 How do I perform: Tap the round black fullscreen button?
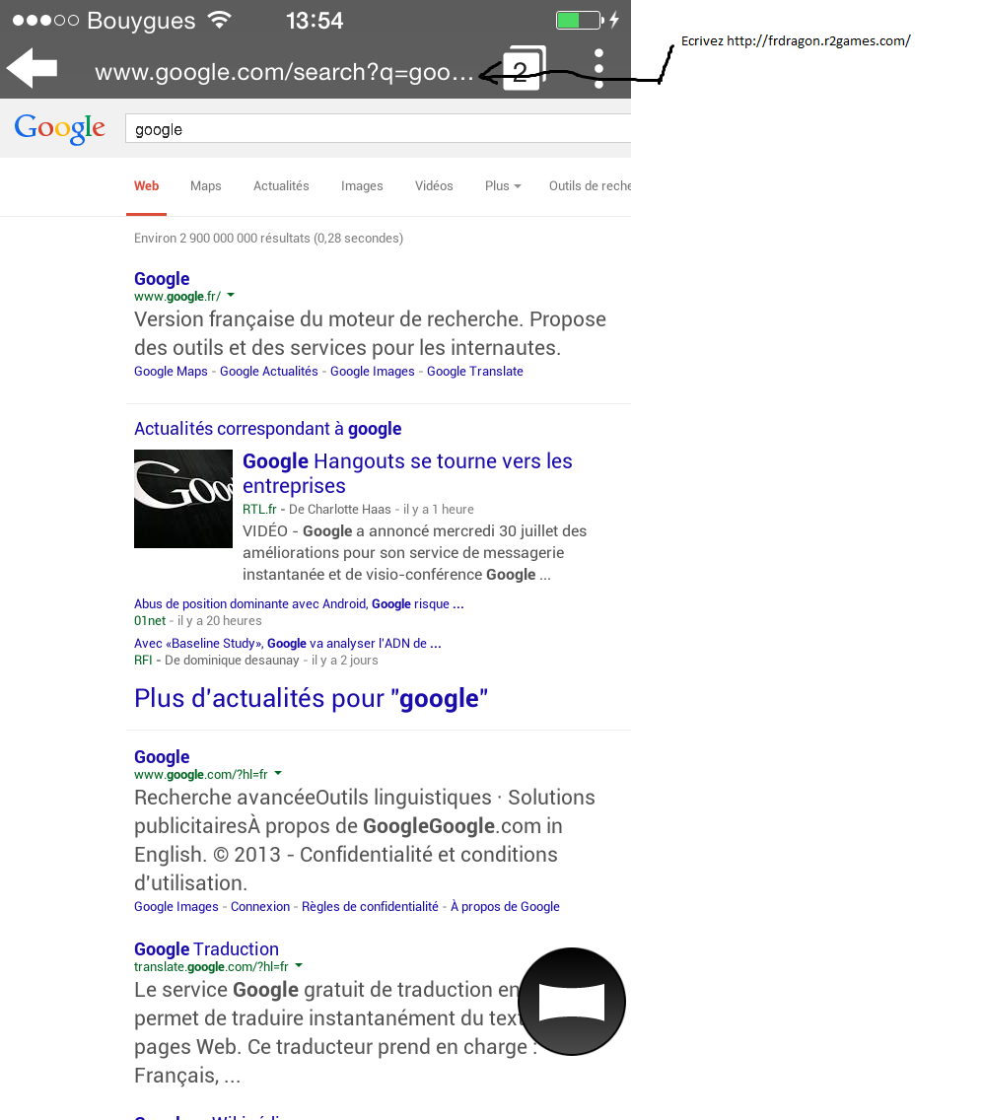(572, 1002)
